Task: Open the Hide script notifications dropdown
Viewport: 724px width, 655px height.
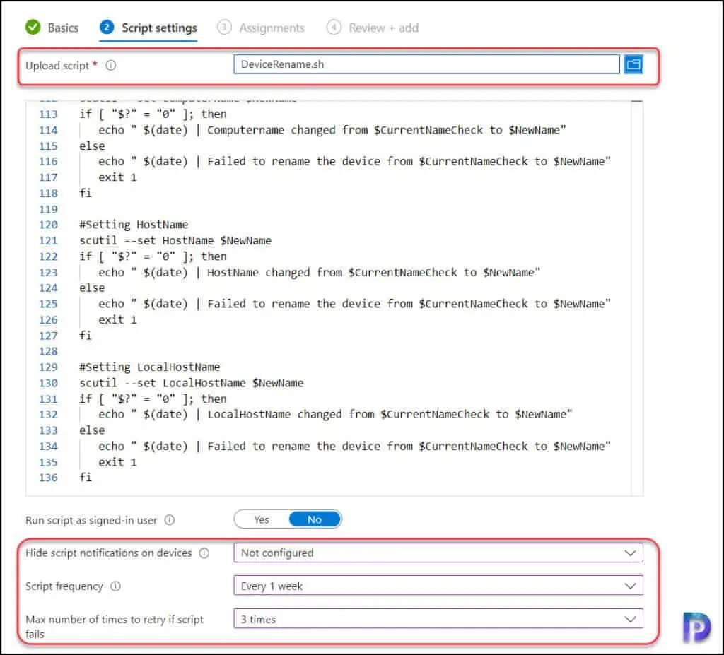Action: tap(438, 553)
